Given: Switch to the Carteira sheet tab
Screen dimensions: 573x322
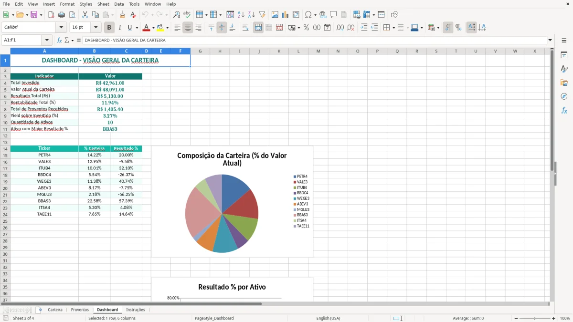Looking at the screenshot, I should click(x=55, y=310).
